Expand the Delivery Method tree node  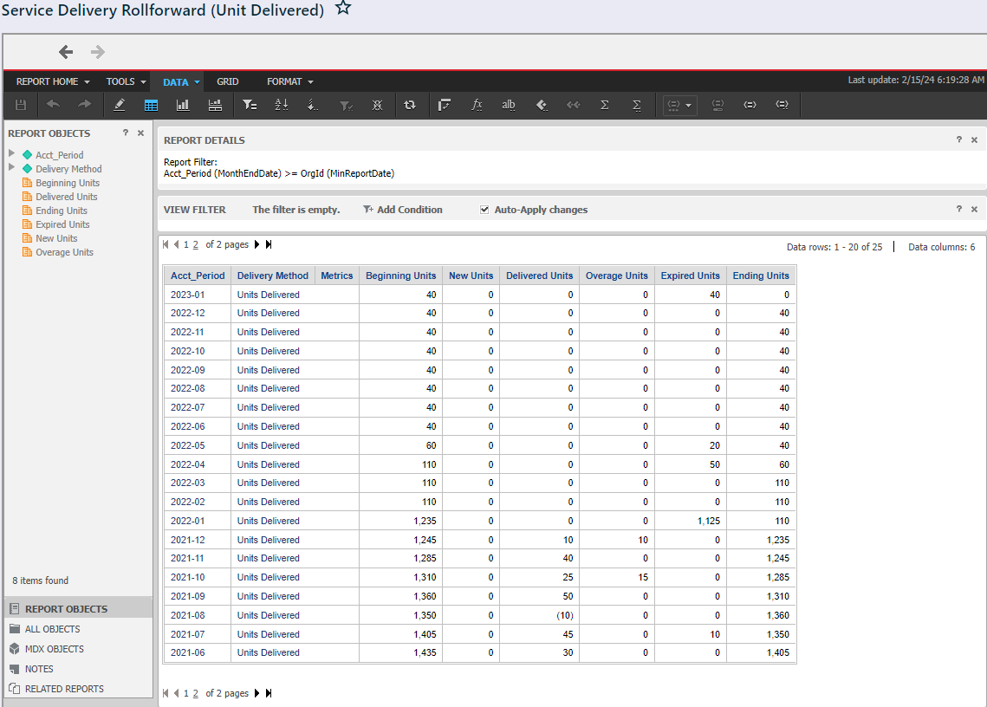(12, 168)
